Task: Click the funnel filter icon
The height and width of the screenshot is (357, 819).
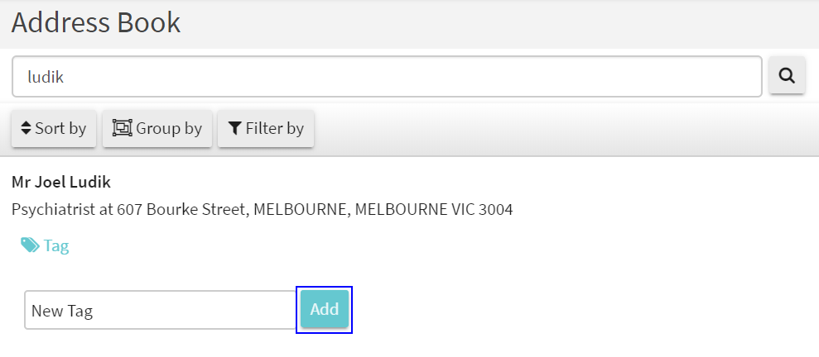Action: (x=235, y=128)
